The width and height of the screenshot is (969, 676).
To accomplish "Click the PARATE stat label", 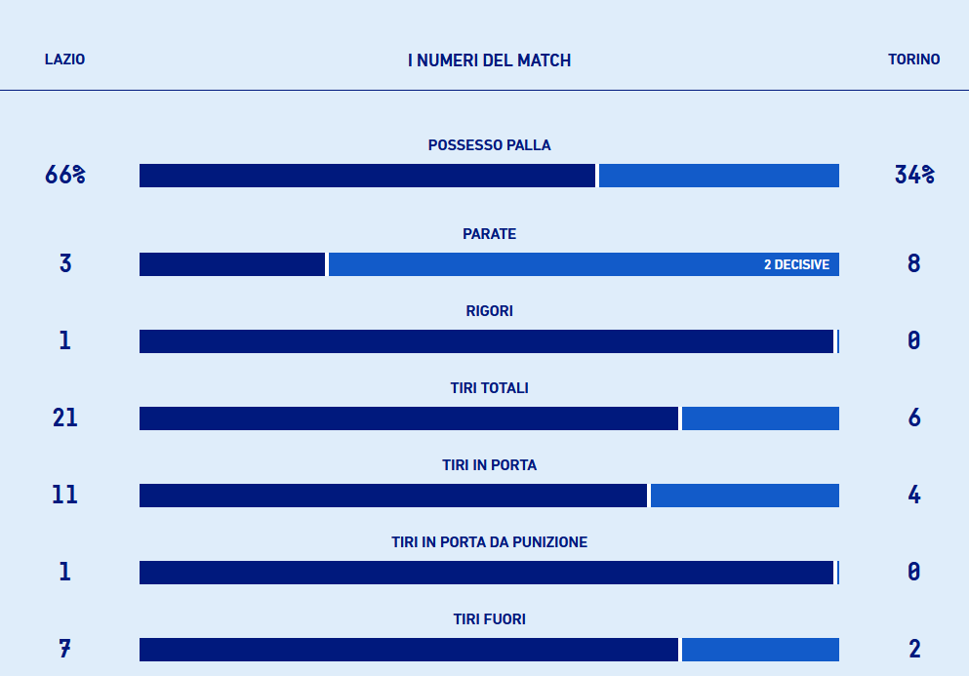I will pyautogui.click(x=489, y=234).
